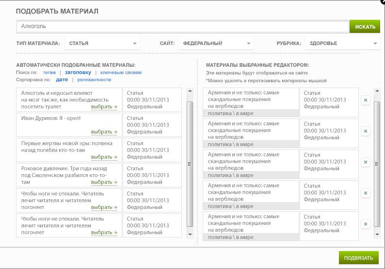Close the material picker dialog
The image size is (385, 269).
(x=382, y=2)
